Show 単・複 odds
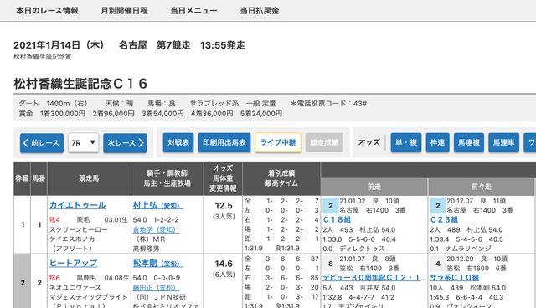Viewport: 536px width, 308px height. point(406,142)
